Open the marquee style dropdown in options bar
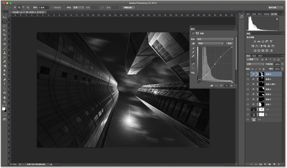 point(78,8)
